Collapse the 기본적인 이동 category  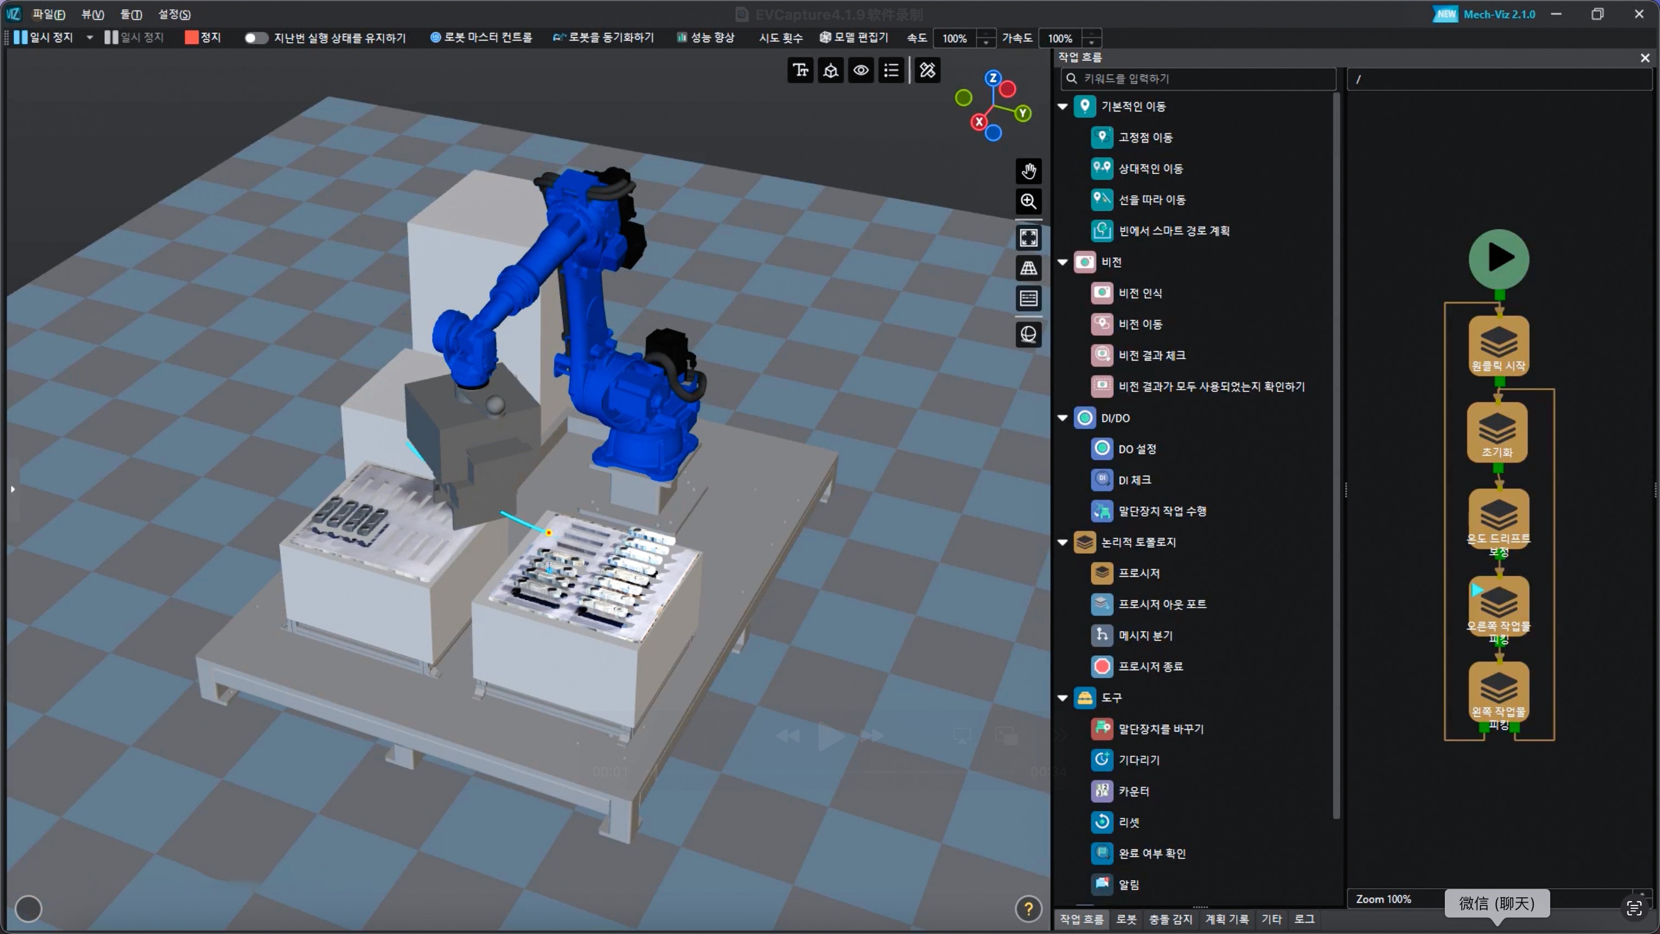pyautogui.click(x=1063, y=106)
